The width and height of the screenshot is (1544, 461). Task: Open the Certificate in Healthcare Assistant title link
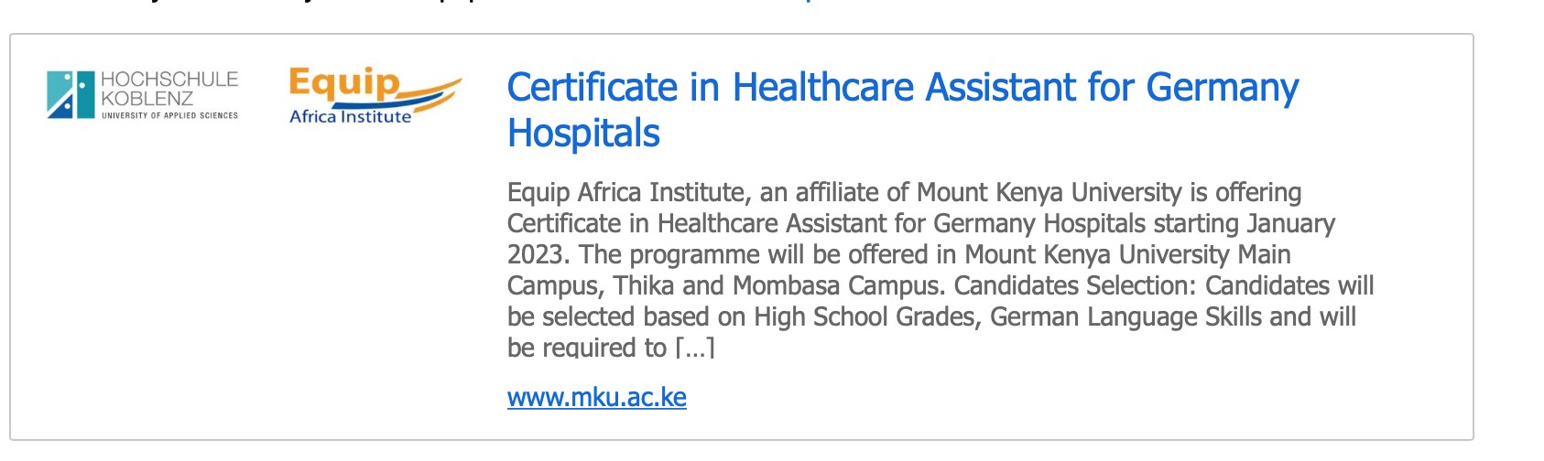pos(903,110)
